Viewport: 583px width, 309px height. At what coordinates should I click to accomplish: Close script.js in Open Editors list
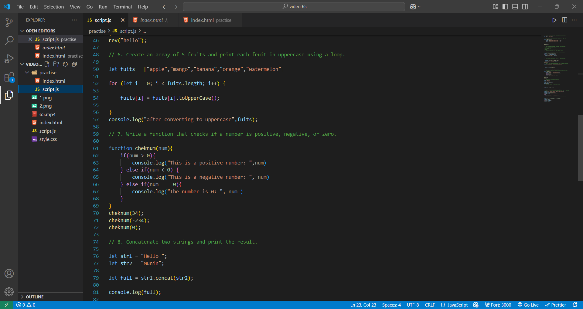pos(30,39)
